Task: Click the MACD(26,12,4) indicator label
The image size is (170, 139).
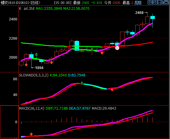Action: (x=32, y=108)
